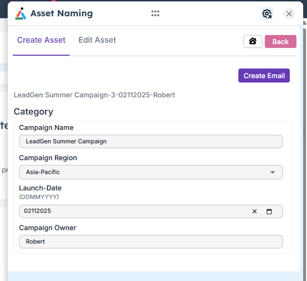Click the Category section heading
Screen dimensions: 307x281
[x=33, y=112]
